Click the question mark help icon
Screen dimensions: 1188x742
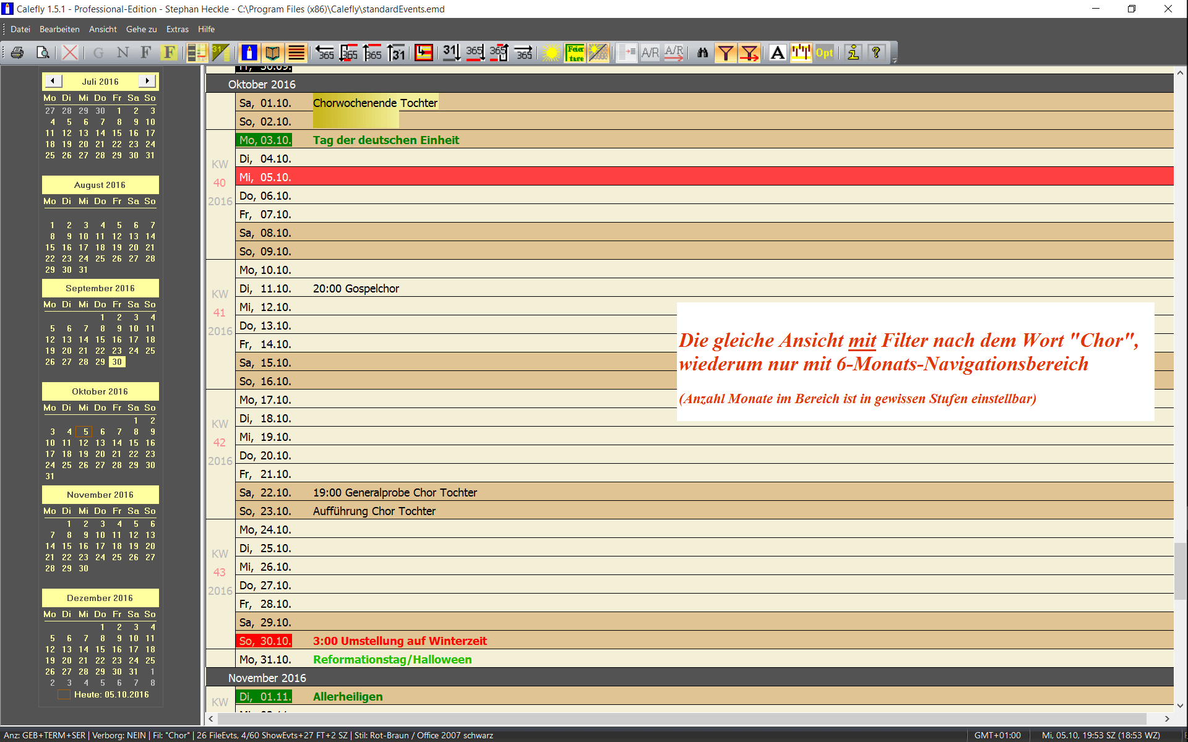click(876, 53)
